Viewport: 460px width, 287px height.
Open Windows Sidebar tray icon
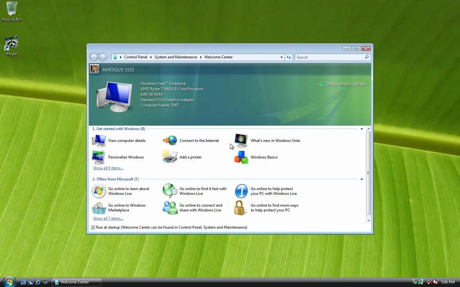click(421, 282)
